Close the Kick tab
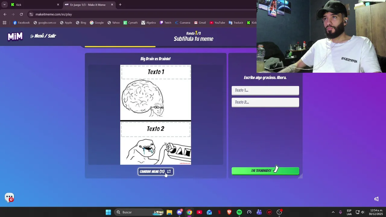The width and height of the screenshot is (386, 217). (58, 5)
